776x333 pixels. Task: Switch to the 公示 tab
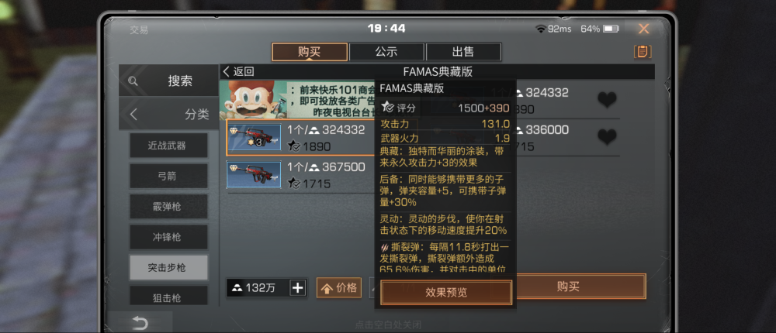tap(386, 52)
